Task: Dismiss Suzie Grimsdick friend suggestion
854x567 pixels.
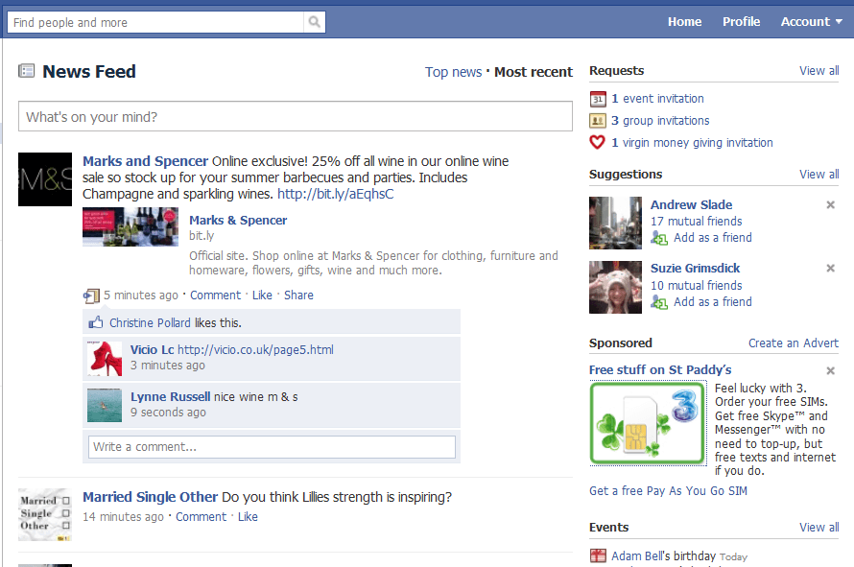Action: (831, 268)
